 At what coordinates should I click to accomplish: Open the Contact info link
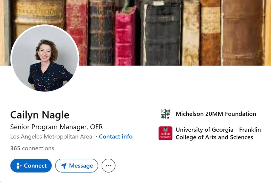(116, 136)
